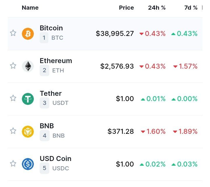
Task: Star USD Coin as a favorite
Action: click(13, 163)
